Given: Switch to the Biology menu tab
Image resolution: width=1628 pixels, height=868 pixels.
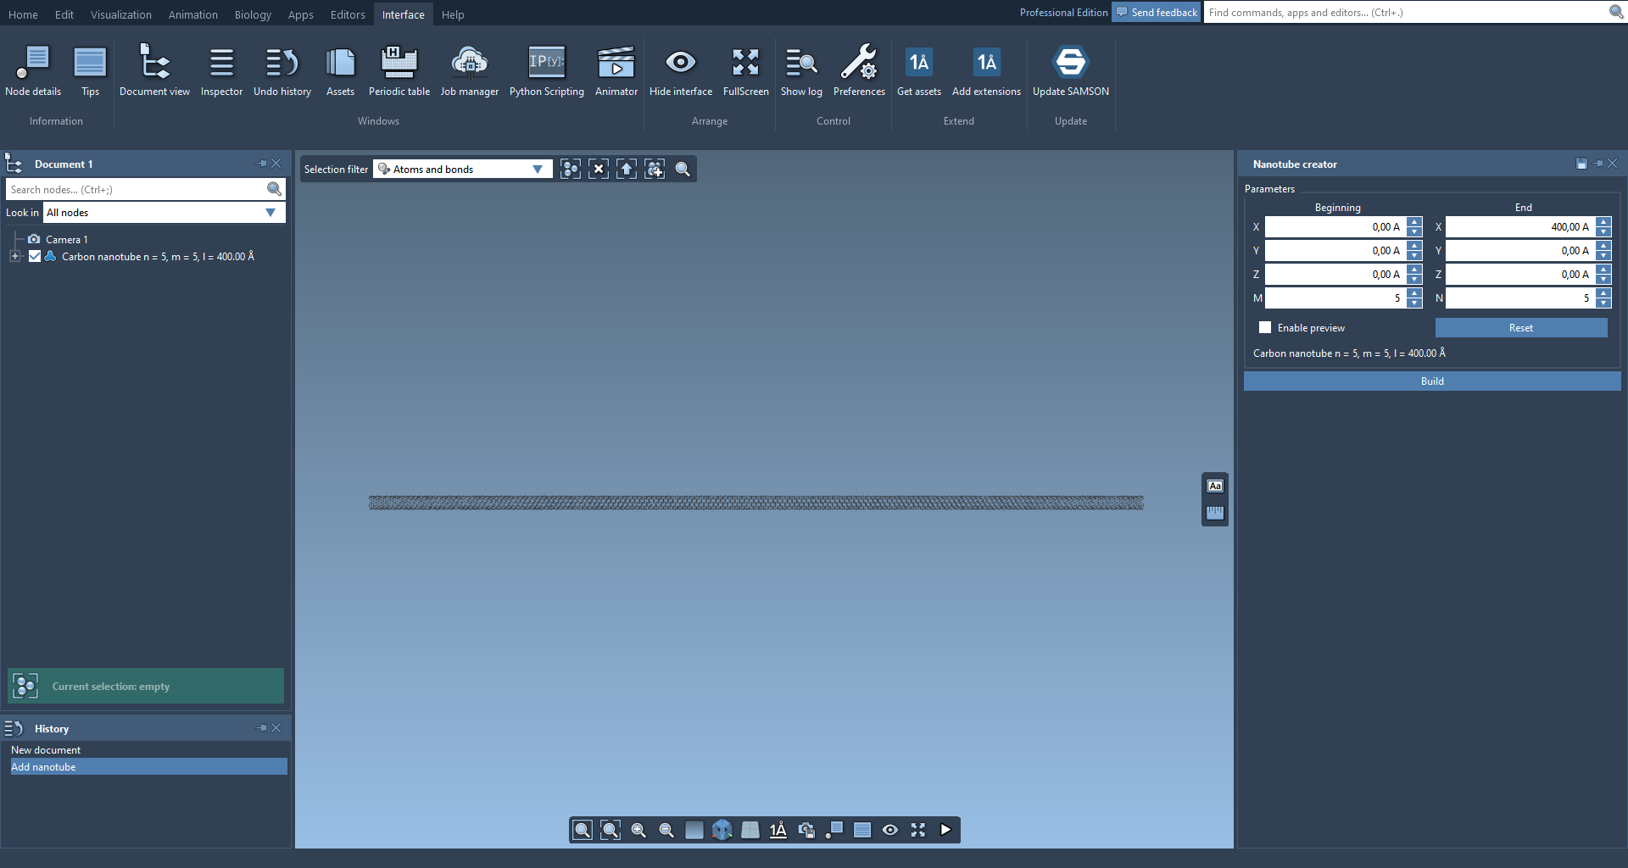Looking at the screenshot, I should (x=253, y=14).
